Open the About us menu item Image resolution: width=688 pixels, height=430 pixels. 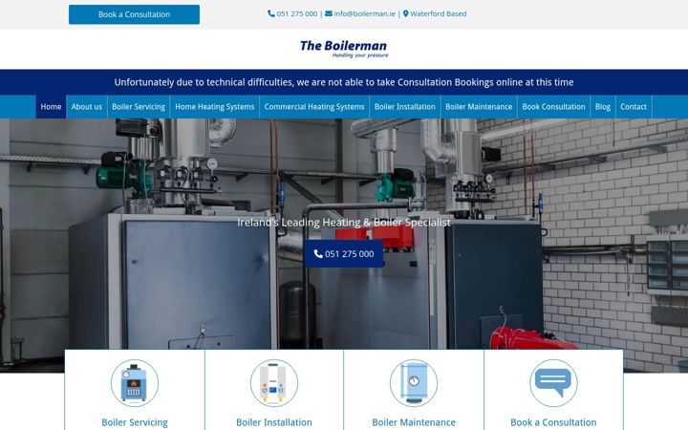(x=86, y=107)
